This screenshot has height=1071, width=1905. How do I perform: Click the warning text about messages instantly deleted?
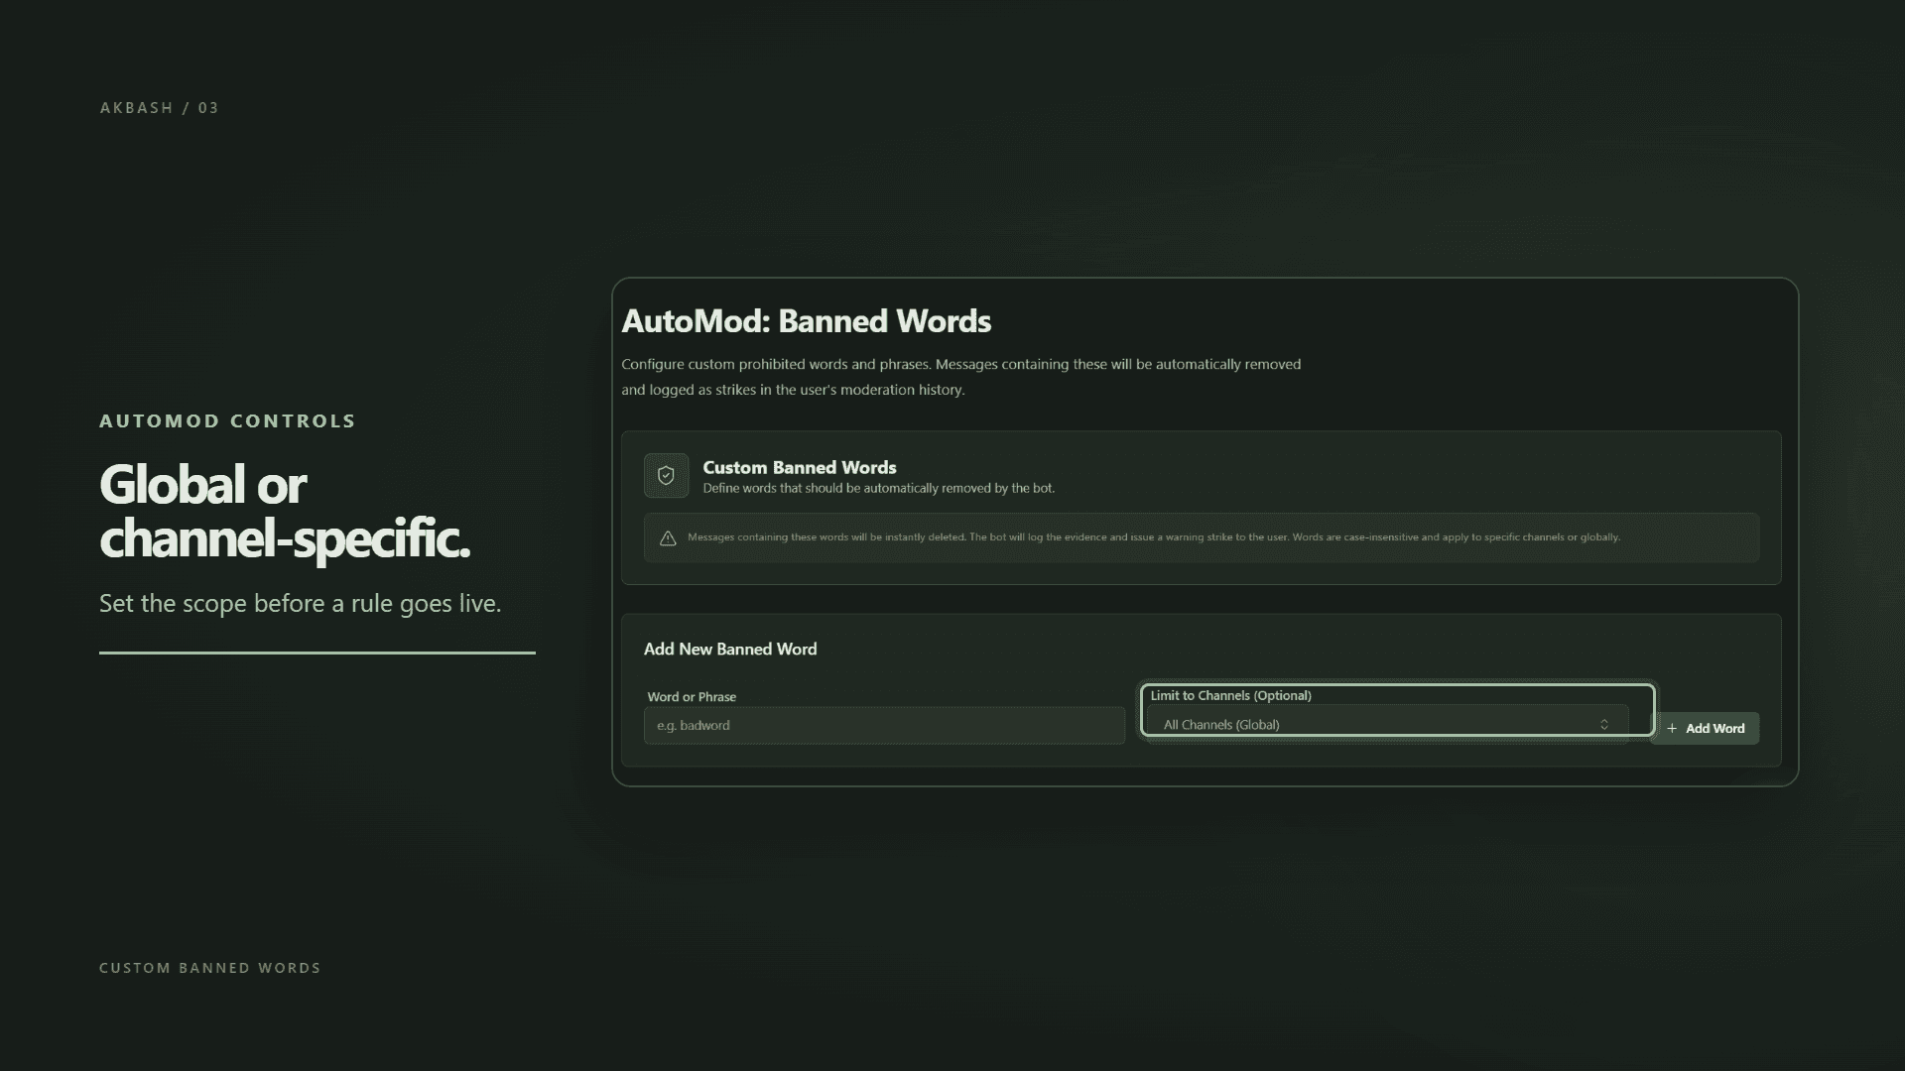pos(1154,537)
